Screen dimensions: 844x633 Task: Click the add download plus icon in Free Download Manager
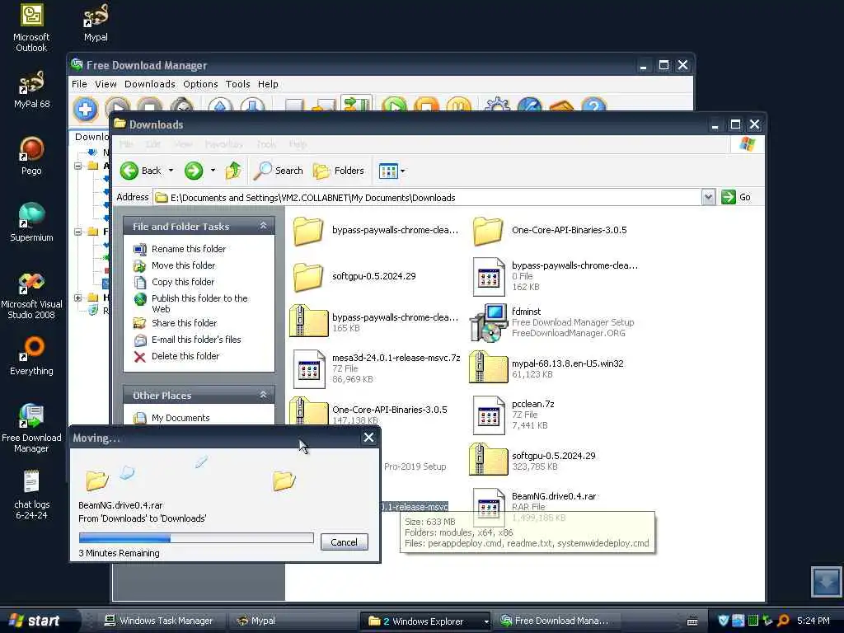tap(85, 110)
